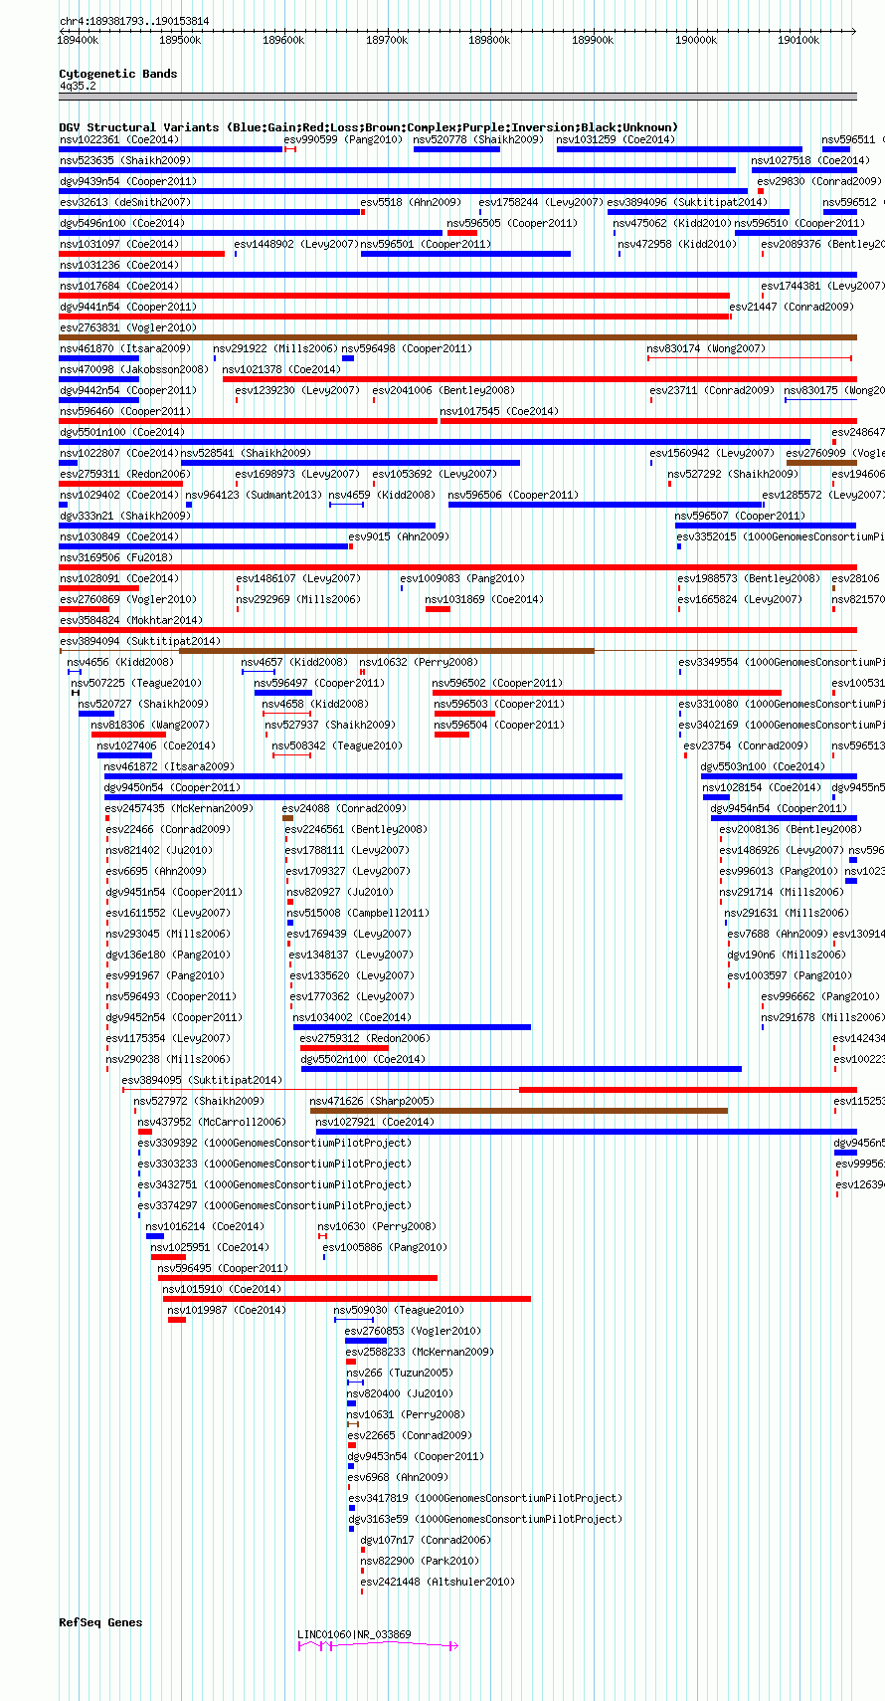Open nsv507225 (Teague2010) variant
The width and height of the screenshot is (885, 1701).
(x=135, y=683)
